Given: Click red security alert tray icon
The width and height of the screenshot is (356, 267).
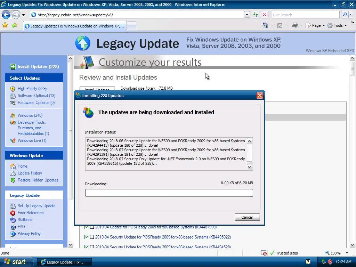Looking at the screenshot, I should pyautogui.click(x=330, y=262).
